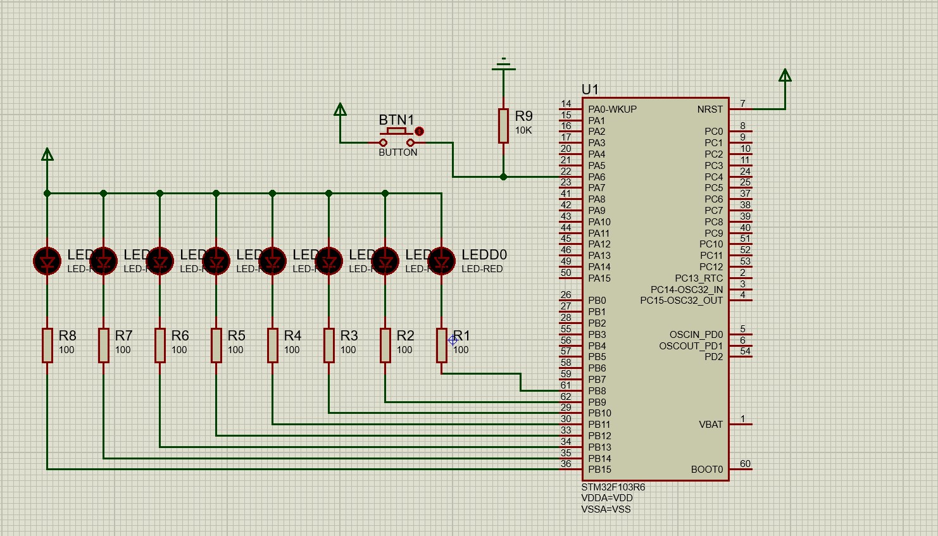Viewport: 938px width, 536px height.
Task: Click the BUTTON value text
Action: tap(398, 153)
